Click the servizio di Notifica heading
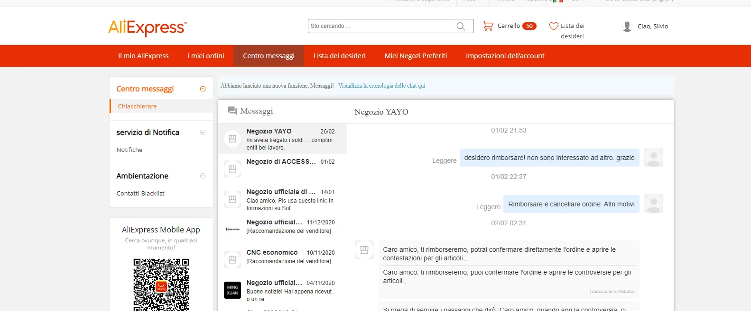 [x=148, y=133]
